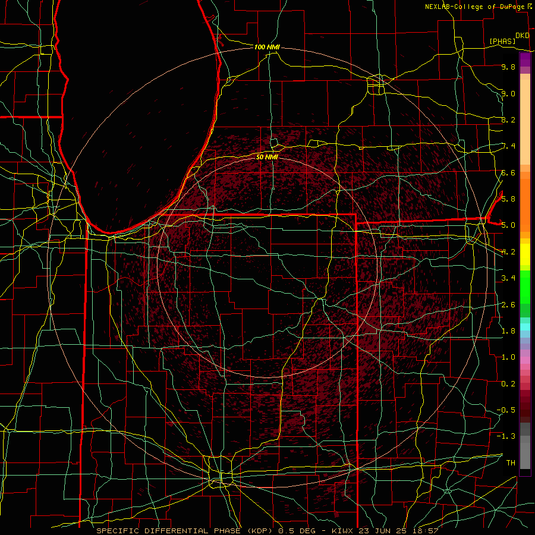Click the -1.3 scale value
This screenshot has height=535, width=535.
506,436
